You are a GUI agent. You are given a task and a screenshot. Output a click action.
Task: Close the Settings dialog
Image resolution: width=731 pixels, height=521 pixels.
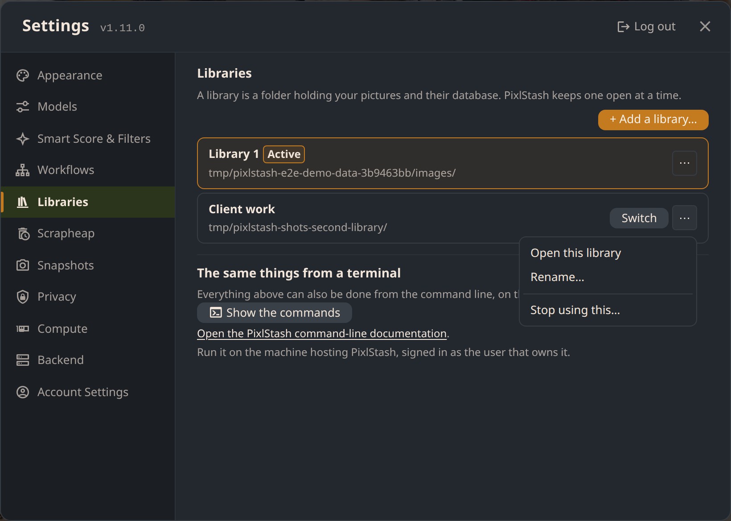point(705,26)
